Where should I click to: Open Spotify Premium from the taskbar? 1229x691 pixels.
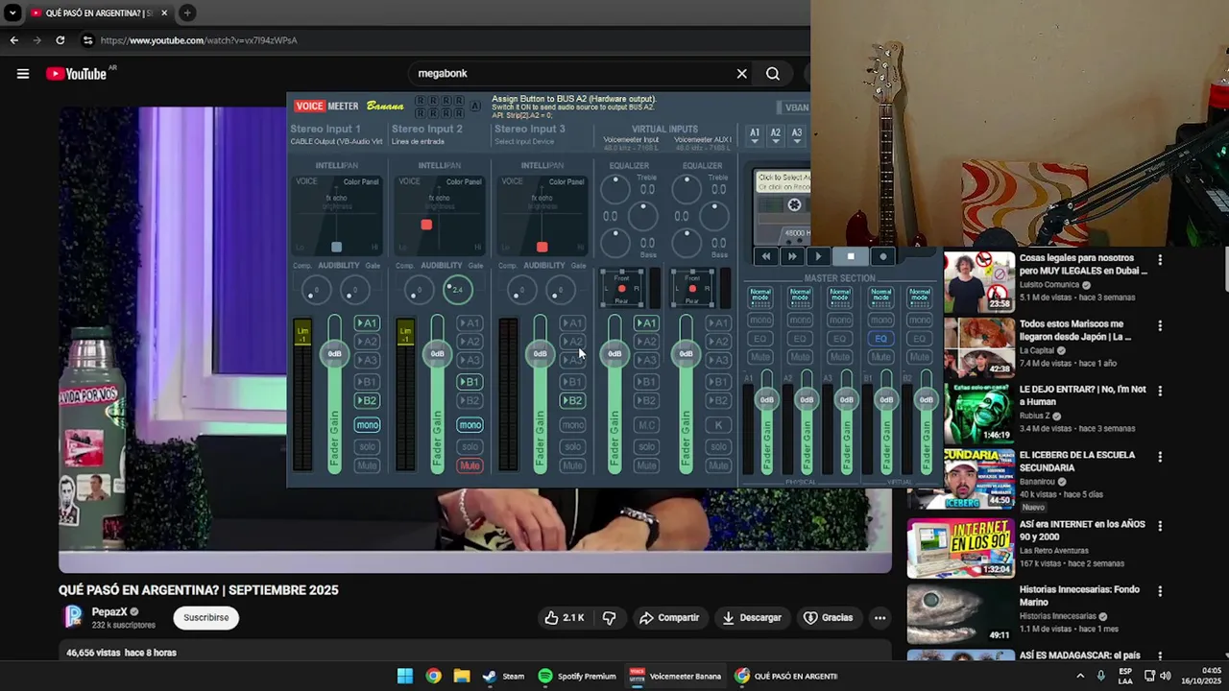(x=577, y=676)
